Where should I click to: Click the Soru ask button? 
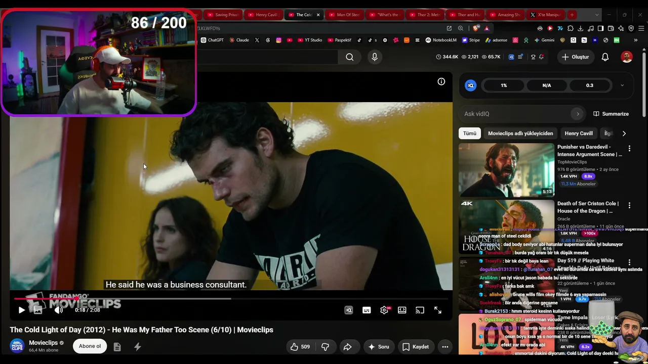[x=378, y=347]
